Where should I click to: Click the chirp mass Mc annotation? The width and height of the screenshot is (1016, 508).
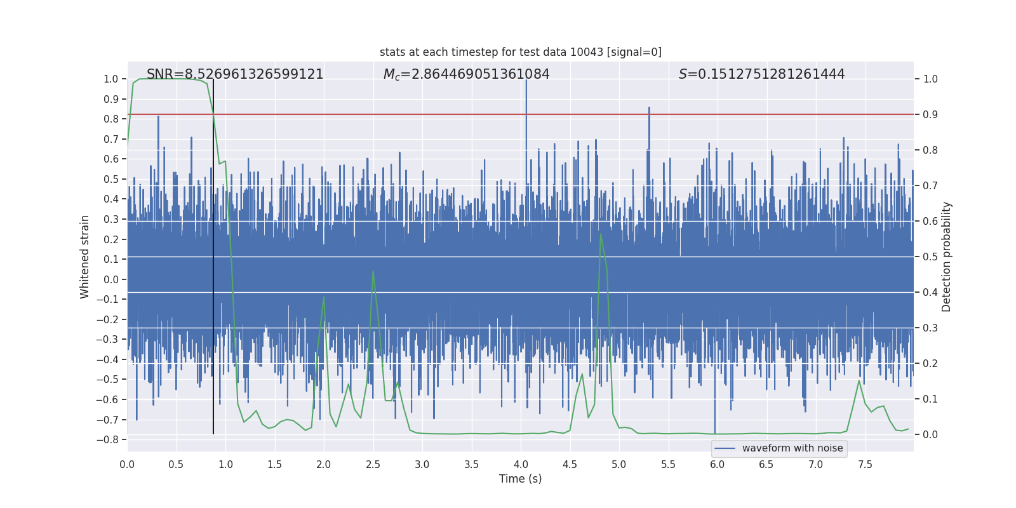(x=466, y=74)
